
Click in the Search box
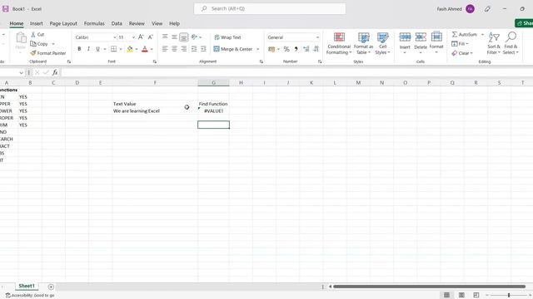[270, 8]
